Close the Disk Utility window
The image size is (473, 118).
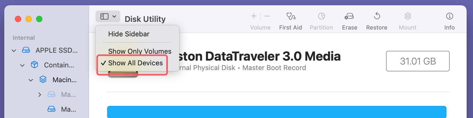point(18,19)
